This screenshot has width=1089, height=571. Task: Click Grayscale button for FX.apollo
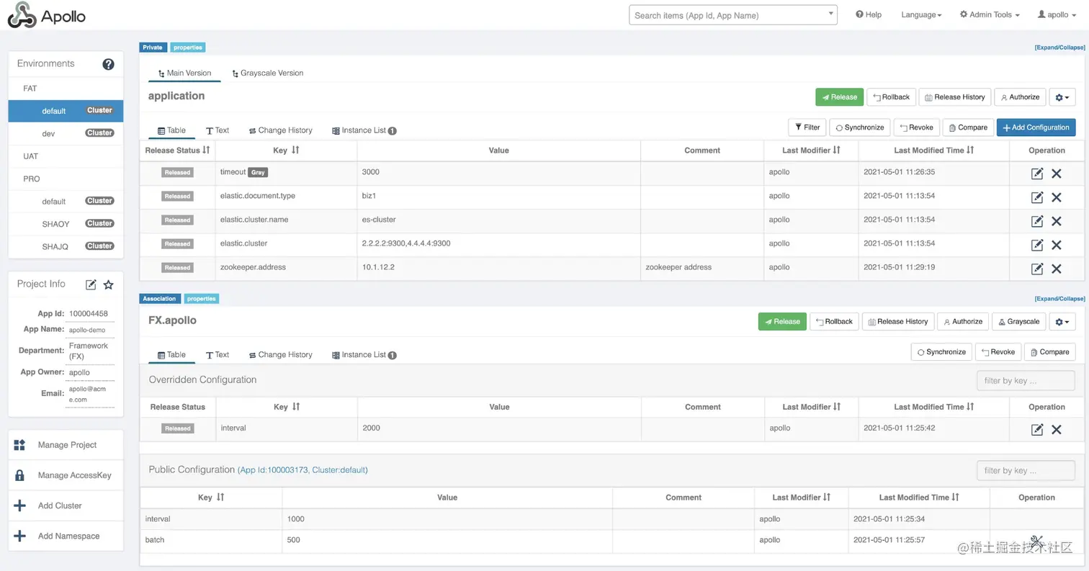click(1018, 322)
